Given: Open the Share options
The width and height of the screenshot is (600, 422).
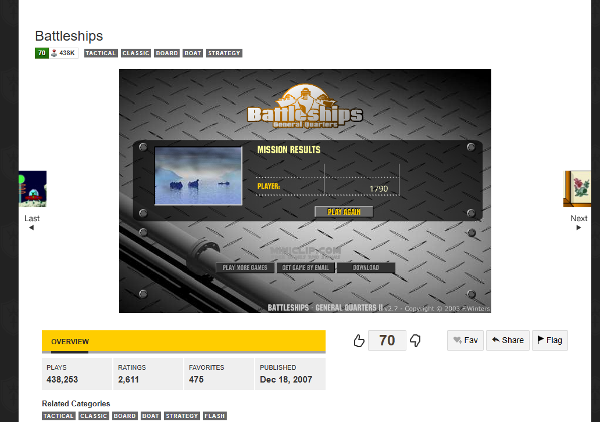Looking at the screenshot, I should pos(508,340).
